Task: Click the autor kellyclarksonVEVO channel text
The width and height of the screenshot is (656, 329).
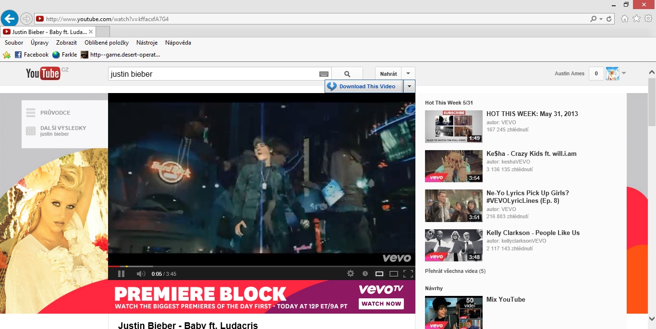Action: coord(516,241)
